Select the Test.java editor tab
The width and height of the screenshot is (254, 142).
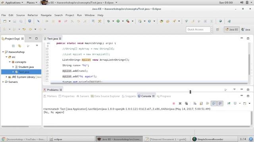[x=52, y=39]
